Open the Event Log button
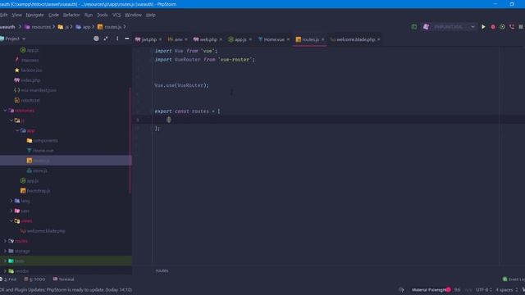Image resolution: width=525 pixels, height=295 pixels. tap(514, 279)
